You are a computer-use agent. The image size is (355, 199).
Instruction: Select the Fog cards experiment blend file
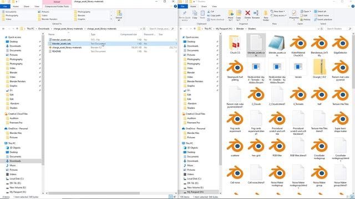235,122
